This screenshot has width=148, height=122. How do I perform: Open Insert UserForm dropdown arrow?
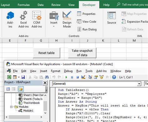click(x=19, y=77)
